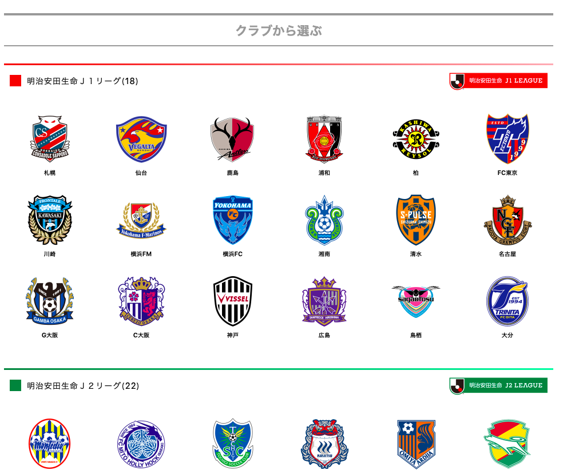Select the Consadole Sapporo club emblem

coord(50,138)
